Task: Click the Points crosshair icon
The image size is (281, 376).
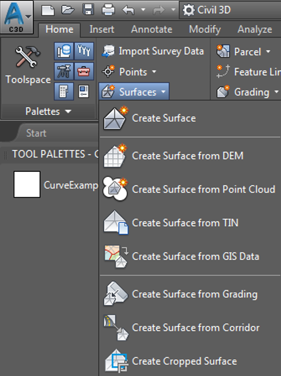Action: pos(109,72)
